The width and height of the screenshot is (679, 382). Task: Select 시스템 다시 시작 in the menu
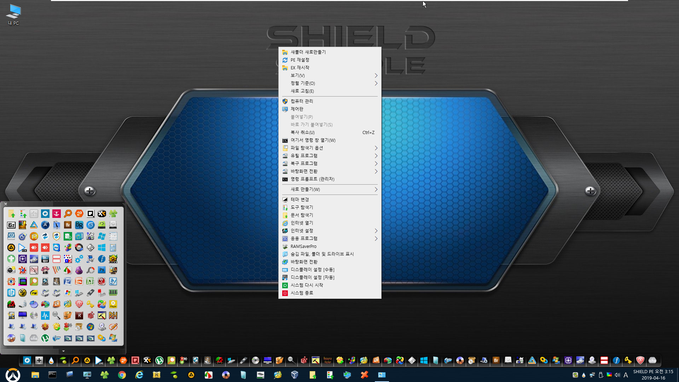[330, 285]
